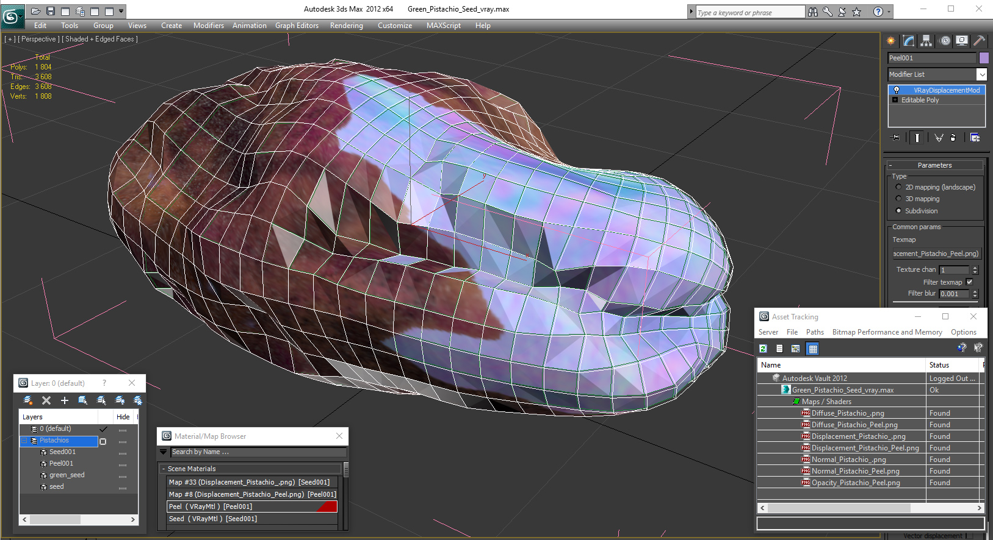
Task: Click the key icon in InfoCenter toolbar
Action: pos(828,12)
